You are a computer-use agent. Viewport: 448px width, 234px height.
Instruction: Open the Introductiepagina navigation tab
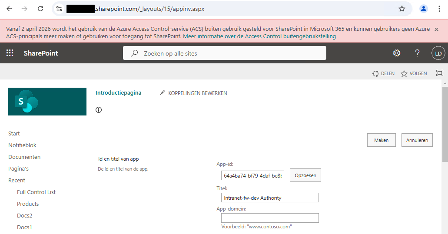click(x=118, y=93)
